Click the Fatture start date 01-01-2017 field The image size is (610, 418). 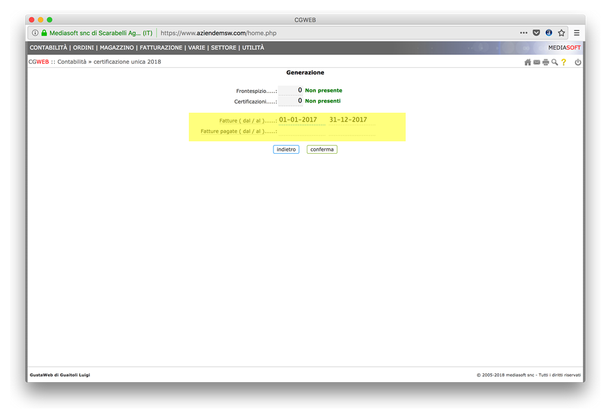tap(302, 120)
